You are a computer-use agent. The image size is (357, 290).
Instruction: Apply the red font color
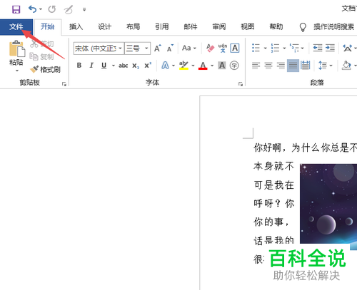pos(203,66)
